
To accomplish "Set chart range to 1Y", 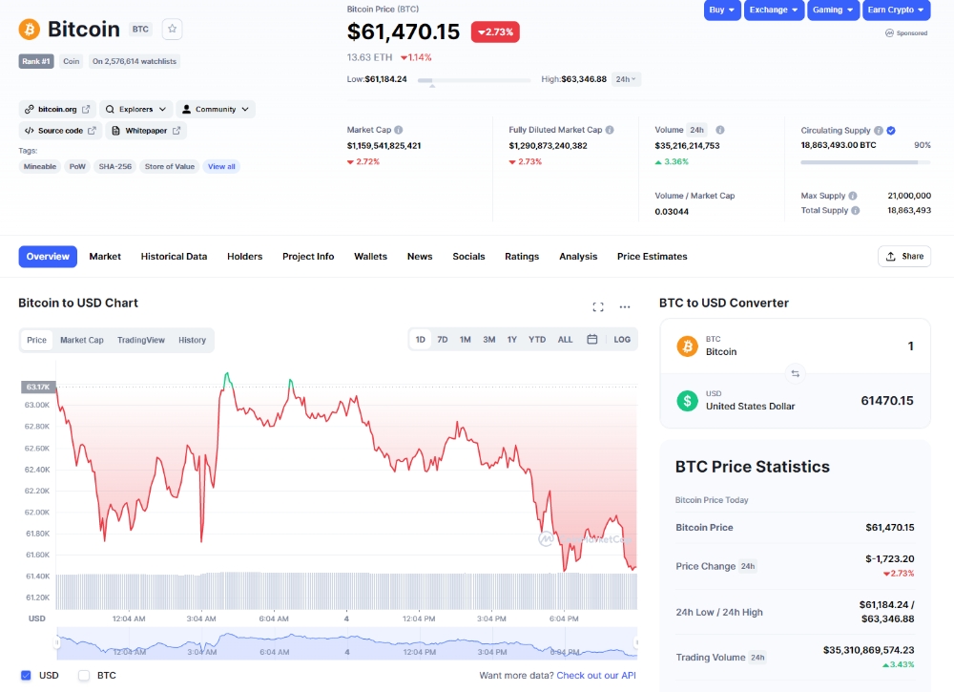I will coord(512,339).
